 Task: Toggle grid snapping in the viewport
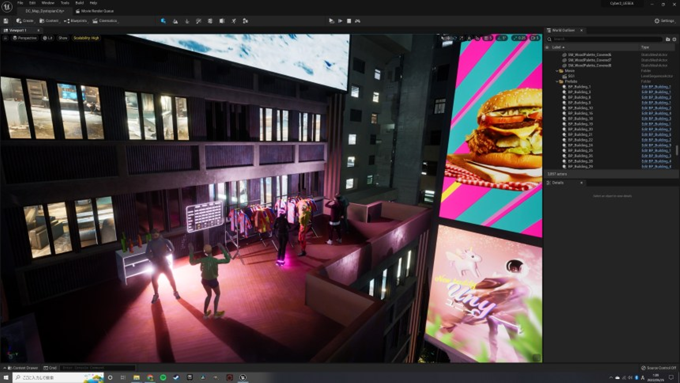488,38
